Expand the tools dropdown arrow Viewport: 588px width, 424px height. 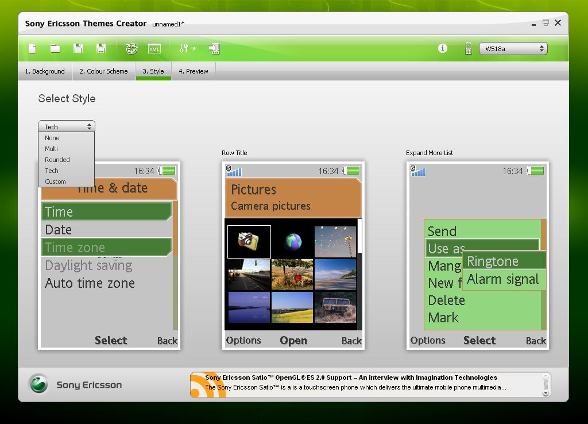[194, 48]
